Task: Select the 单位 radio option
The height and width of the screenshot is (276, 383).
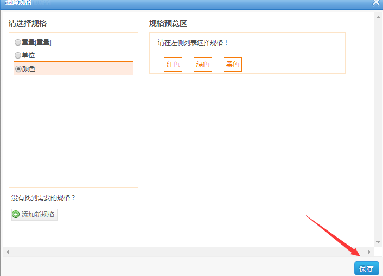Action: click(18, 55)
